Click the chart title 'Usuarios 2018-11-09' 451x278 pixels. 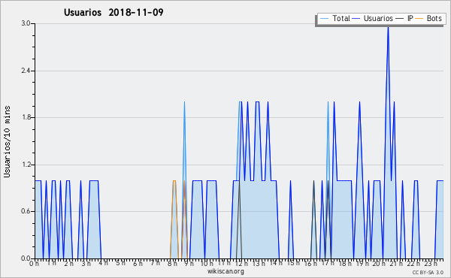tap(114, 13)
